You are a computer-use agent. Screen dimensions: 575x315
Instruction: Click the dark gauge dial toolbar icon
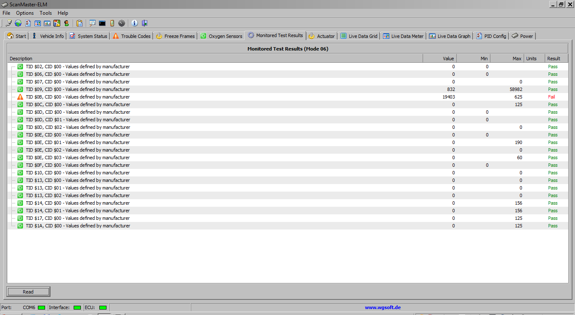point(122,23)
